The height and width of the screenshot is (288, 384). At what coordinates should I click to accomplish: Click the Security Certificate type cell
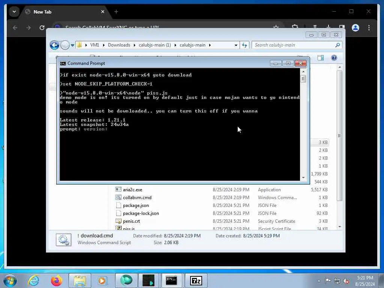(276, 221)
